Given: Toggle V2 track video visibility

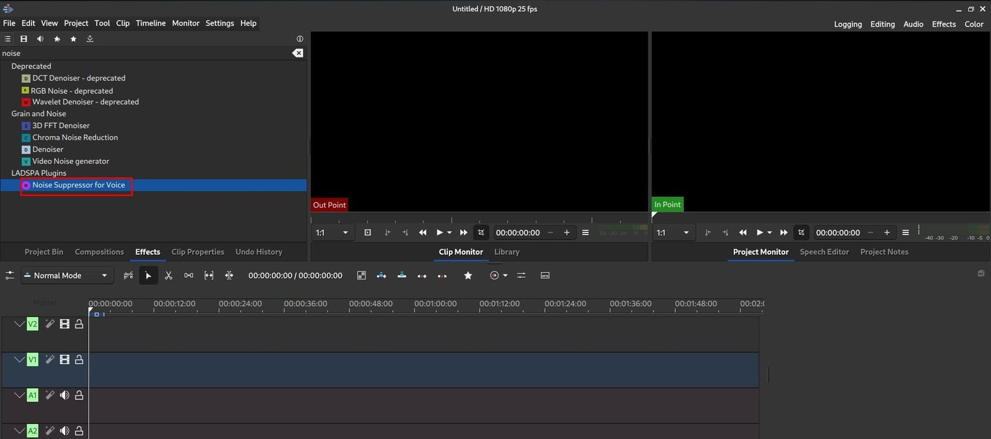Looking at the screenshot, I should pos(64,324).
